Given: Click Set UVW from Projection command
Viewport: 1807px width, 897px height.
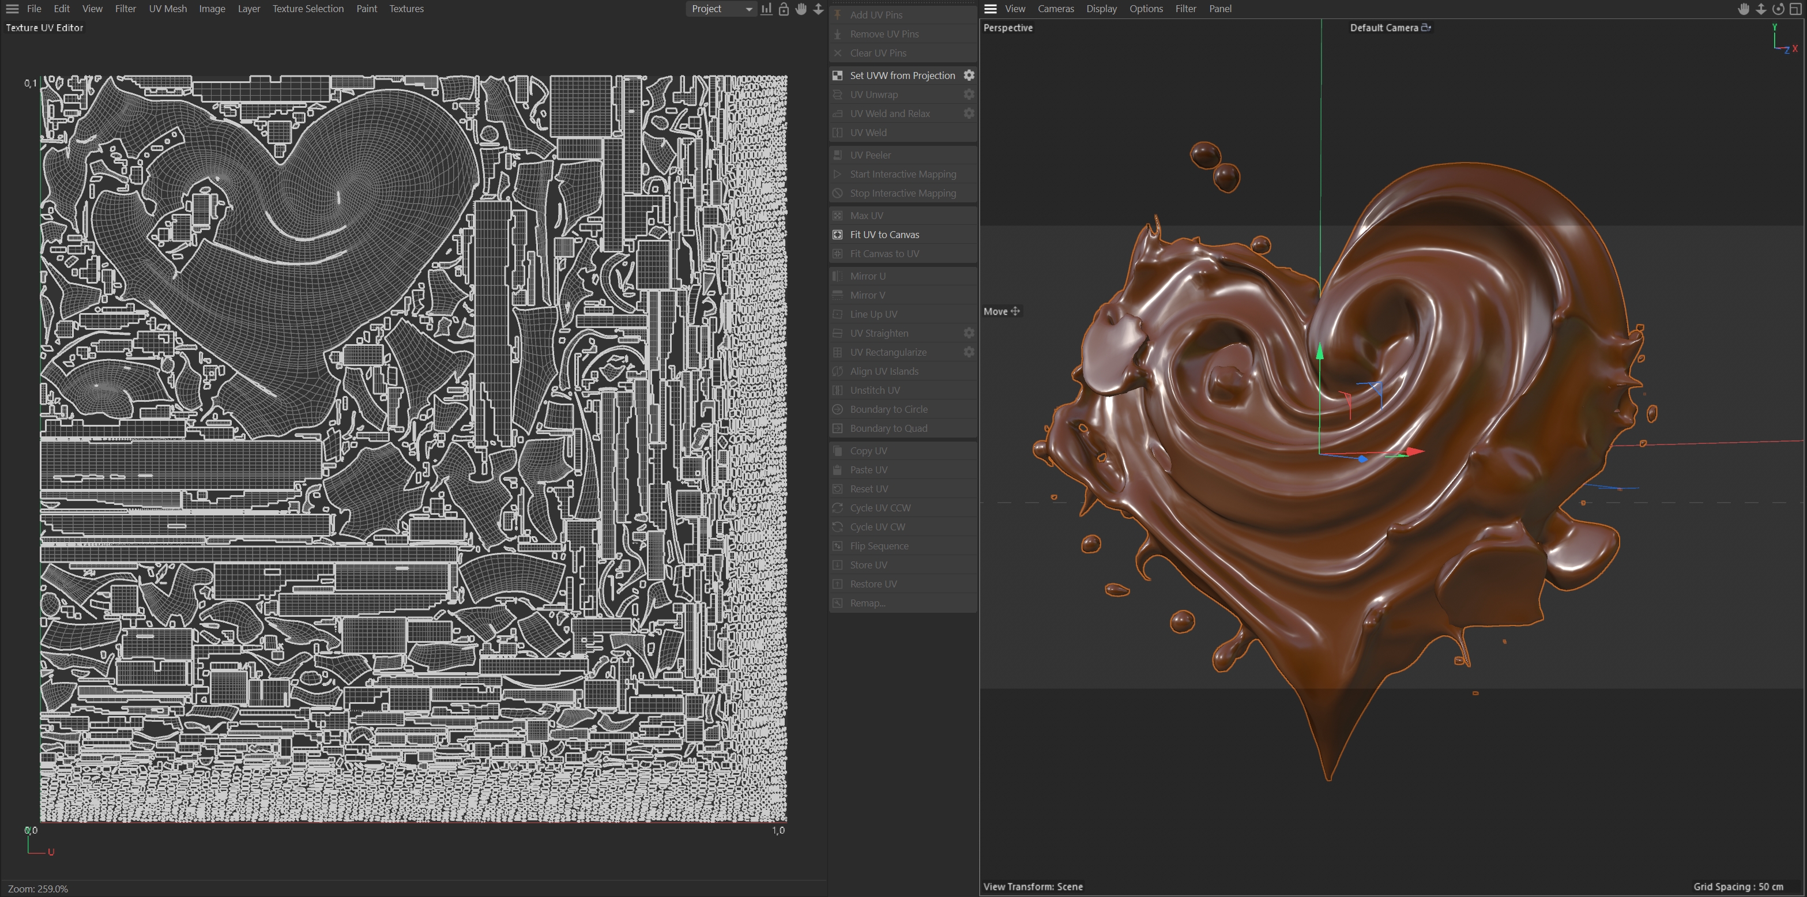Looking at the screenshot, I should coord(902,75).
